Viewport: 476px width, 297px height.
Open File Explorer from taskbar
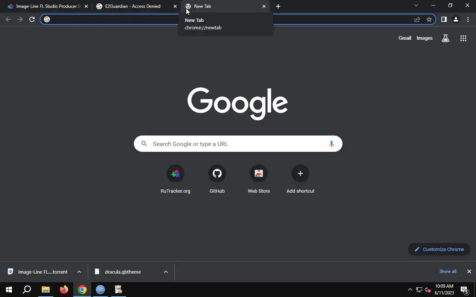point(45,290)
